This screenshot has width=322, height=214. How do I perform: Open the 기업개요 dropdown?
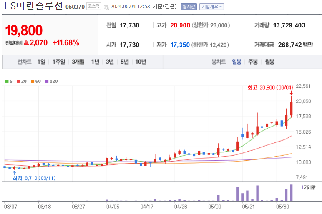point(211,7)
